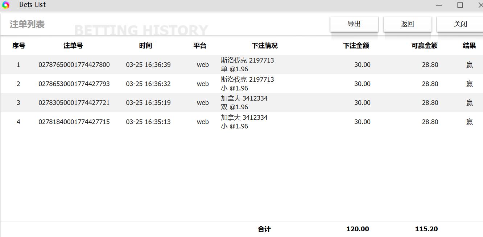Click the 时间 column header

pyautogui.click(x=145, y=46)
